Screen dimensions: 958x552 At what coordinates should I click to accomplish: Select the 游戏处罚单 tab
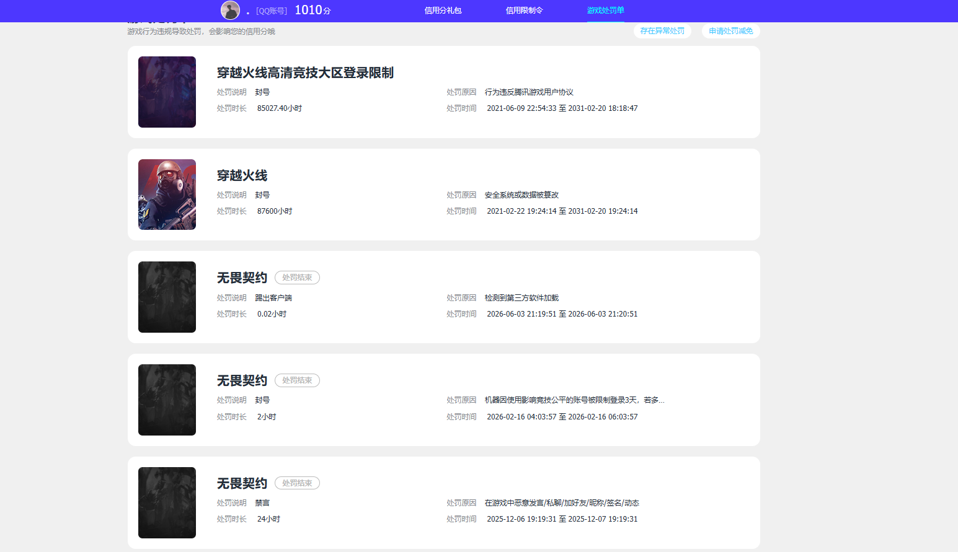(606, 11)
